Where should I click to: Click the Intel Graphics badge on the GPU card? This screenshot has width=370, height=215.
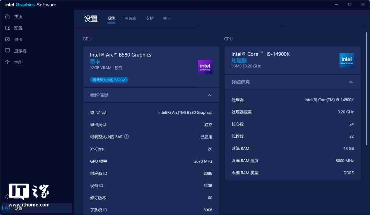(205, 67)
